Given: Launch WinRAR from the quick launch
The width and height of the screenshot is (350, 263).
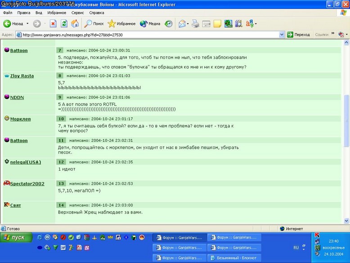Looking at the screenshot, I should coord(87,237).
